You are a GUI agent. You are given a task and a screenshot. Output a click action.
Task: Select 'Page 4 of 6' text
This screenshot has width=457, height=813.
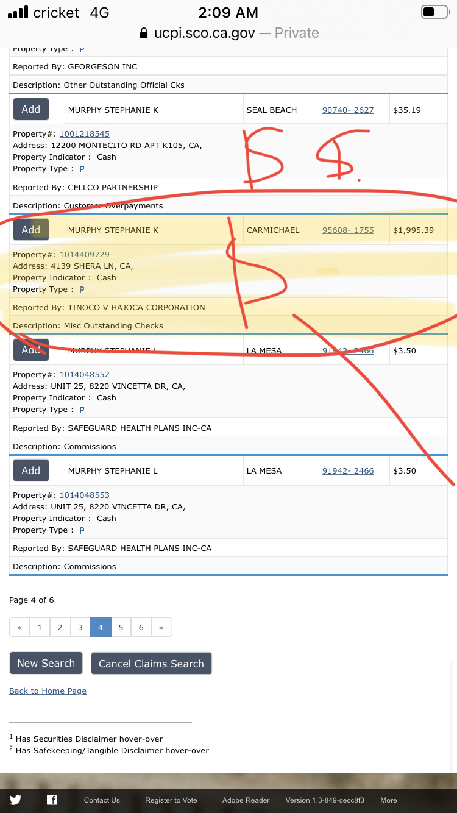[x=32, y=600]
